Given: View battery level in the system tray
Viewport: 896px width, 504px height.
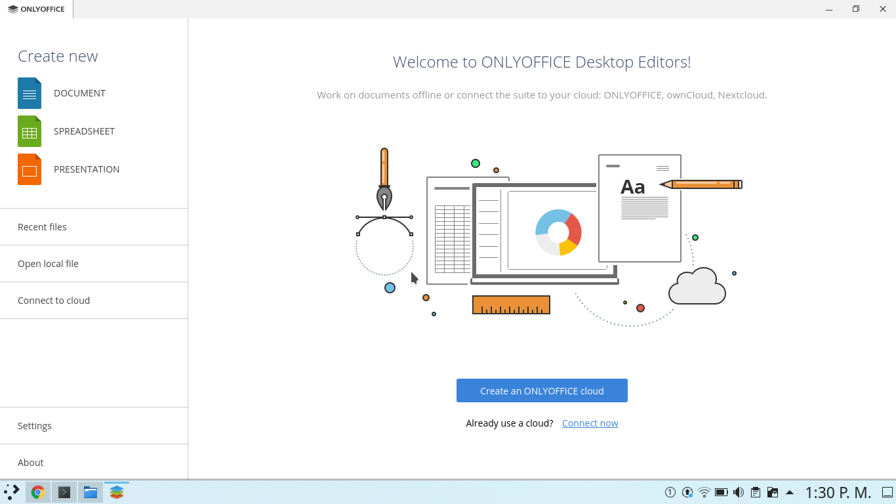Looking at the screenshot, I should point(722,492).
